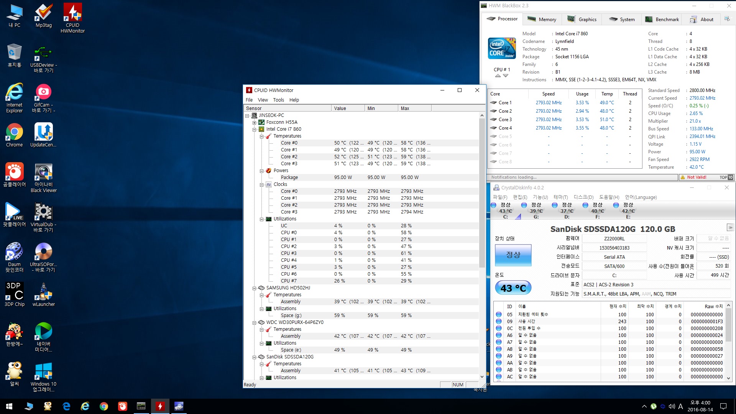The height and width of the screenshot is (414, 736).
Task: Select the Core 3 row in BlackBox
Action: pos(565,120)
